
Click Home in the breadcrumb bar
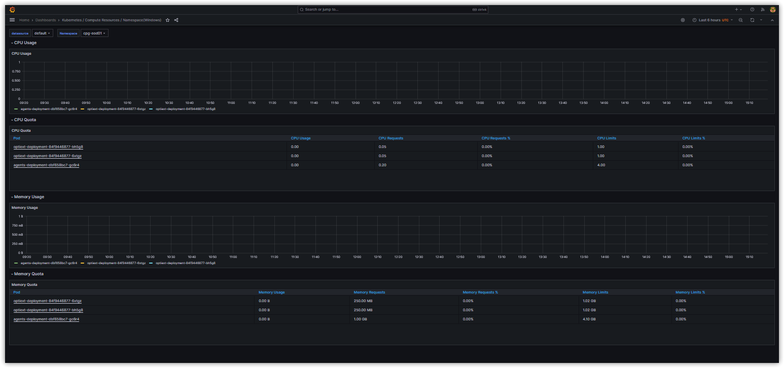(x=24, y=20)
